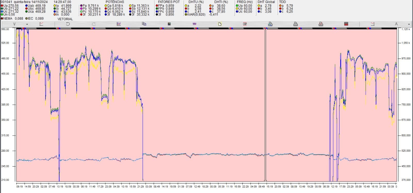The width and height of the screenshot is (413, 193).
Task: Click the blank new-document icon
Action: 220,24
